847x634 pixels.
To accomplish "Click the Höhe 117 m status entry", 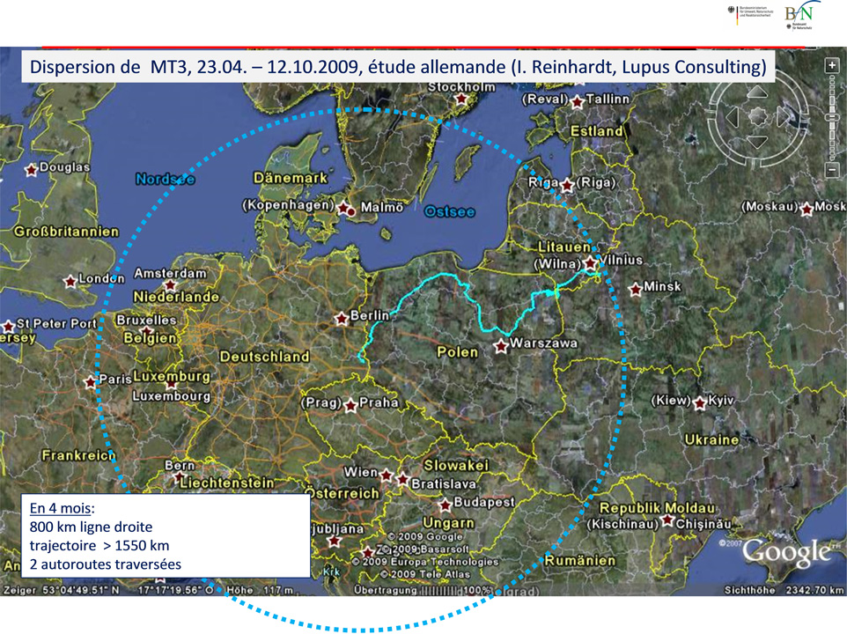I will (261, 590).
